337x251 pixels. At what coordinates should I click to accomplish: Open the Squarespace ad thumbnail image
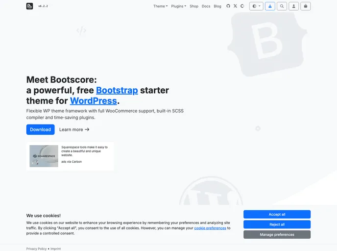click(44, 156)
